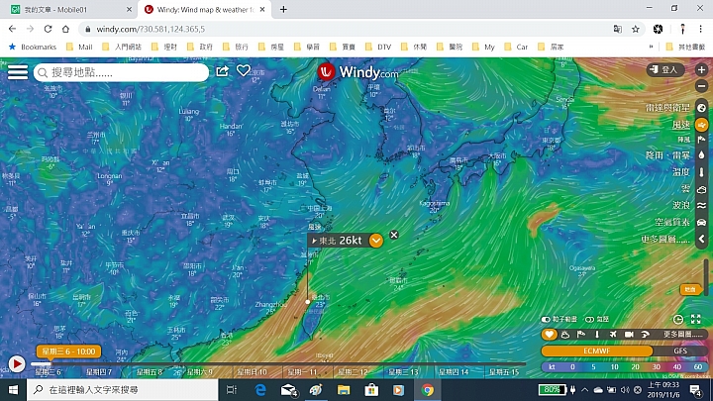Click the kt wind speed color legend
Image resolution: width=713 pixels, height=401 pixels.
624,367
